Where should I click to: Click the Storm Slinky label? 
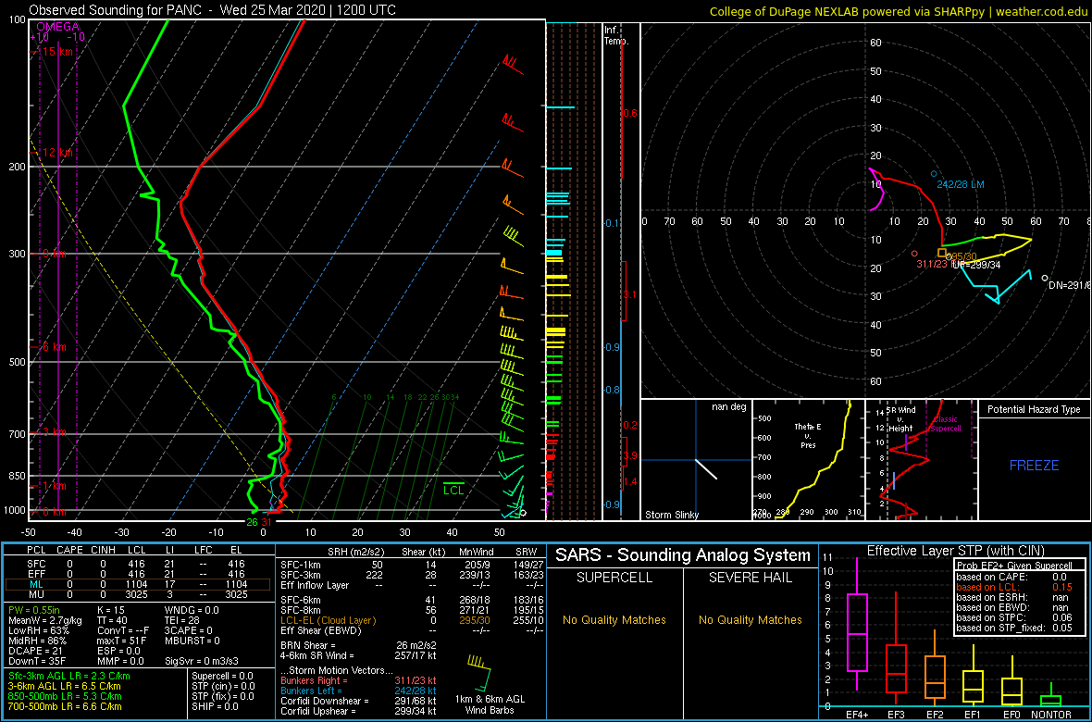(672, 515)
